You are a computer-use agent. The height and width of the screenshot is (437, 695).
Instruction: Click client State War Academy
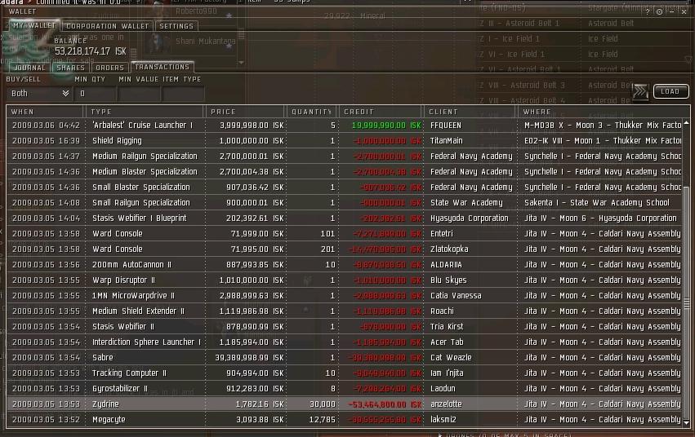tap(466, 202)
